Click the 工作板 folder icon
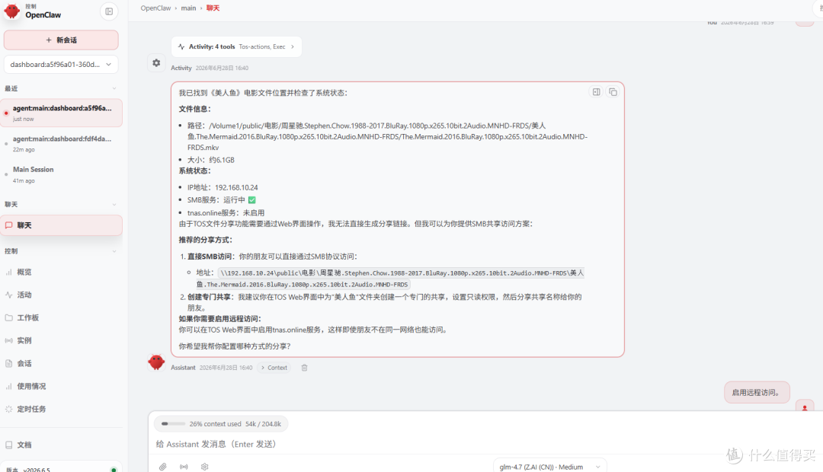This screenshot has height=472, width=823. [9, 317]
